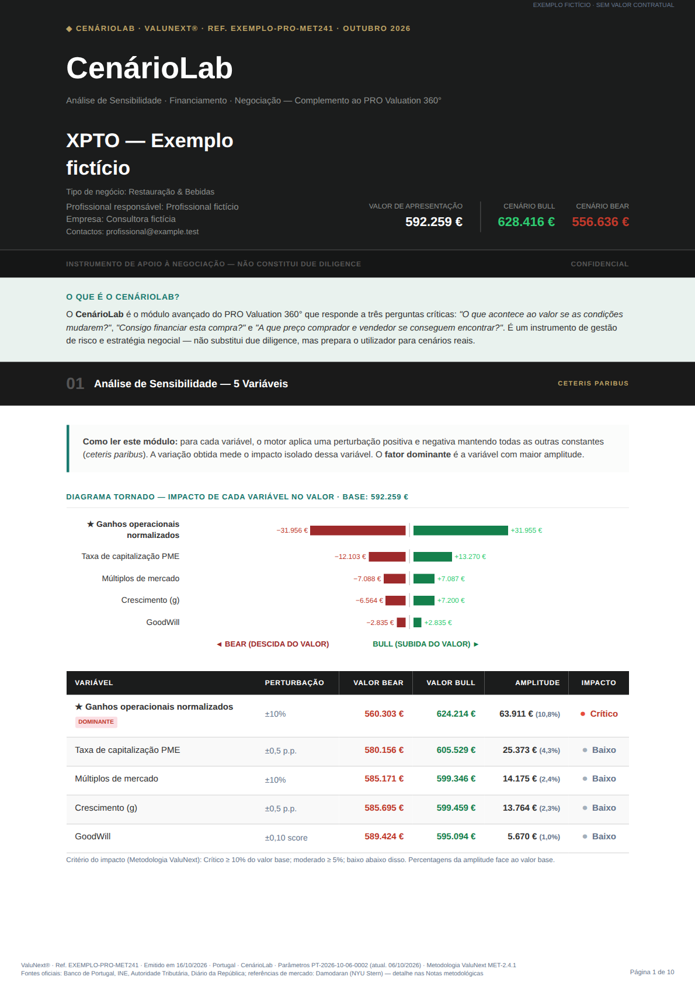Click amplitude 25.373 € (4,3%)
The height and width of the screenshot is (983, 695).
pos(531,750)
